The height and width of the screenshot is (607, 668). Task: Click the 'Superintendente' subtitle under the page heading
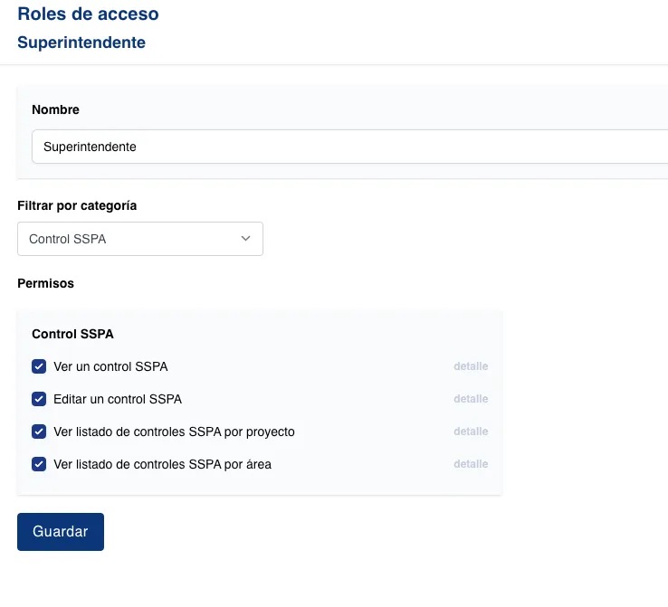point(81,43)
